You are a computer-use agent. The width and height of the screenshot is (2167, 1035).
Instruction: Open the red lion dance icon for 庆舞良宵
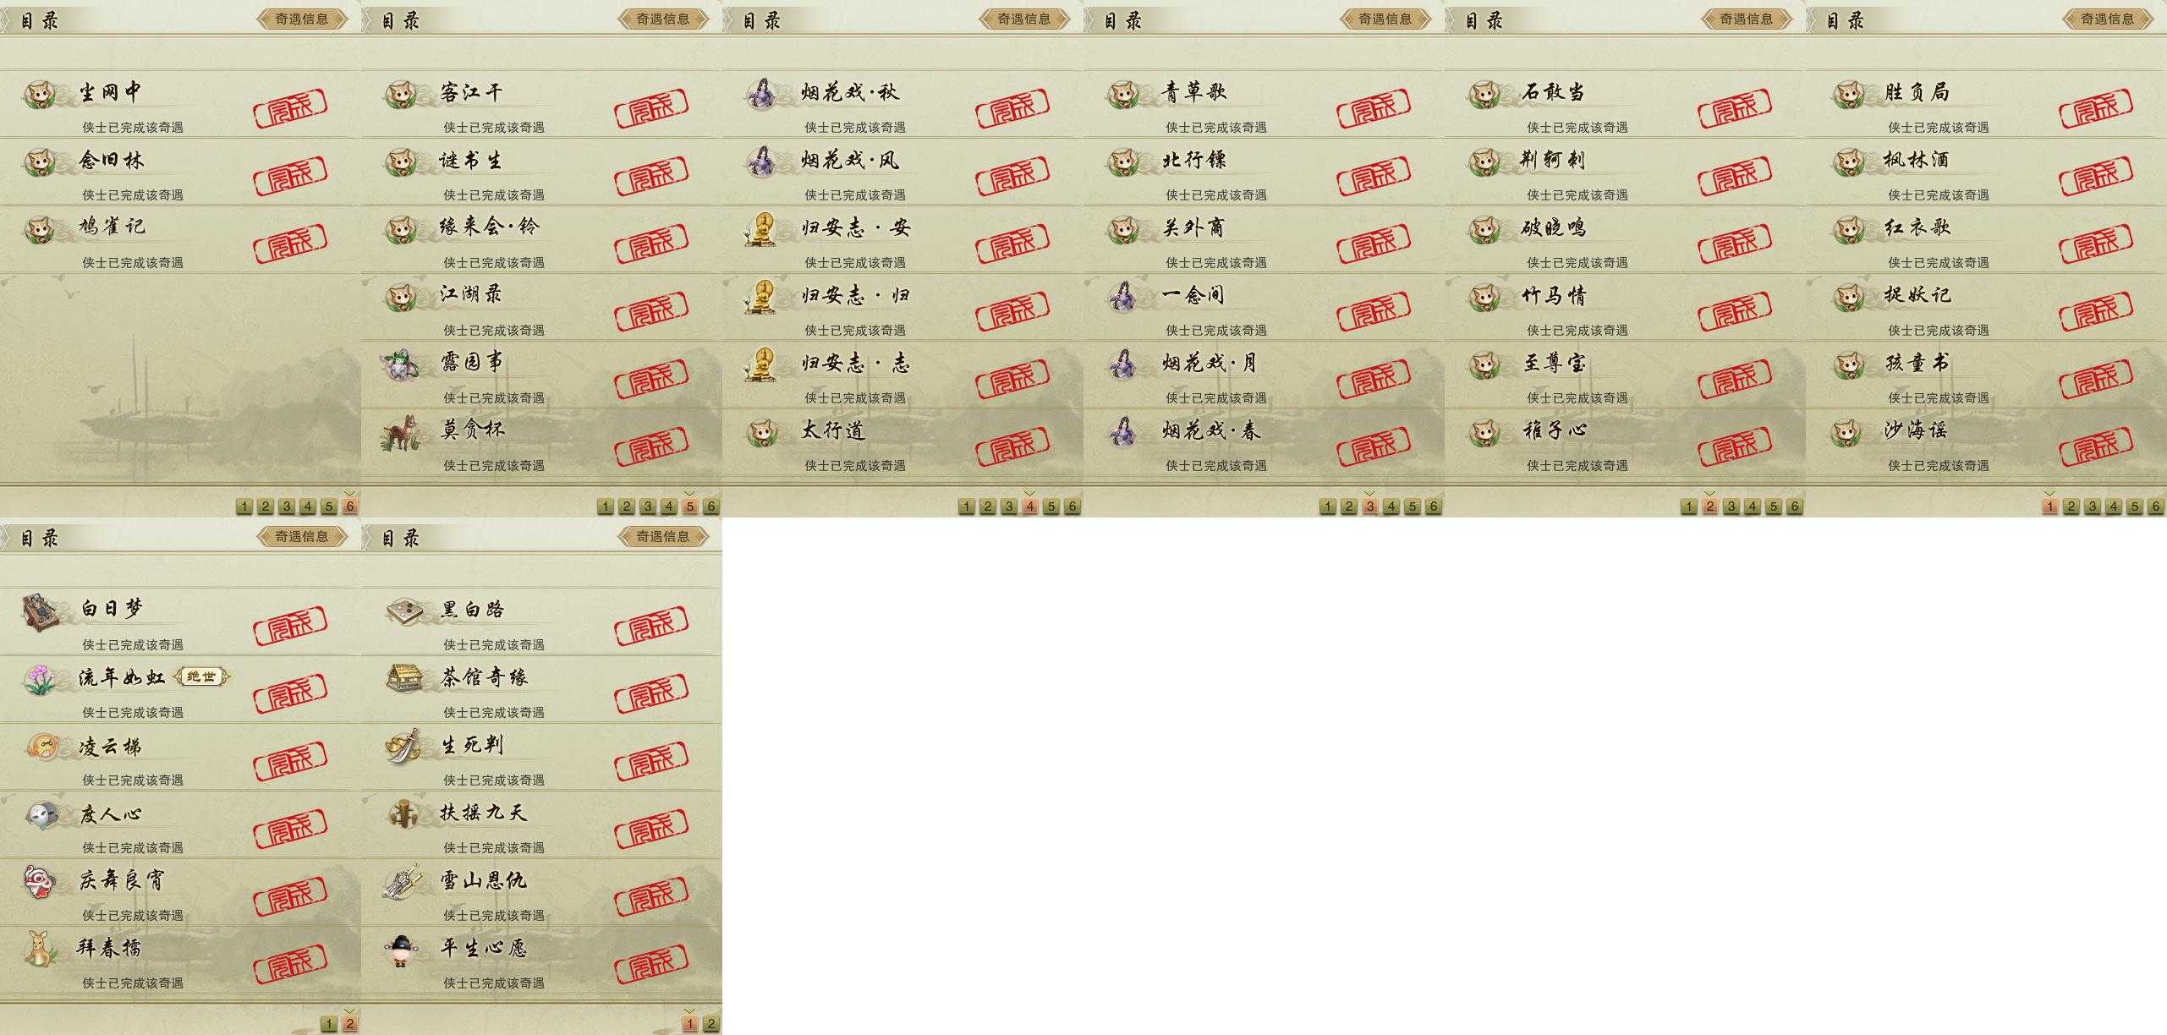coord(40,882)
